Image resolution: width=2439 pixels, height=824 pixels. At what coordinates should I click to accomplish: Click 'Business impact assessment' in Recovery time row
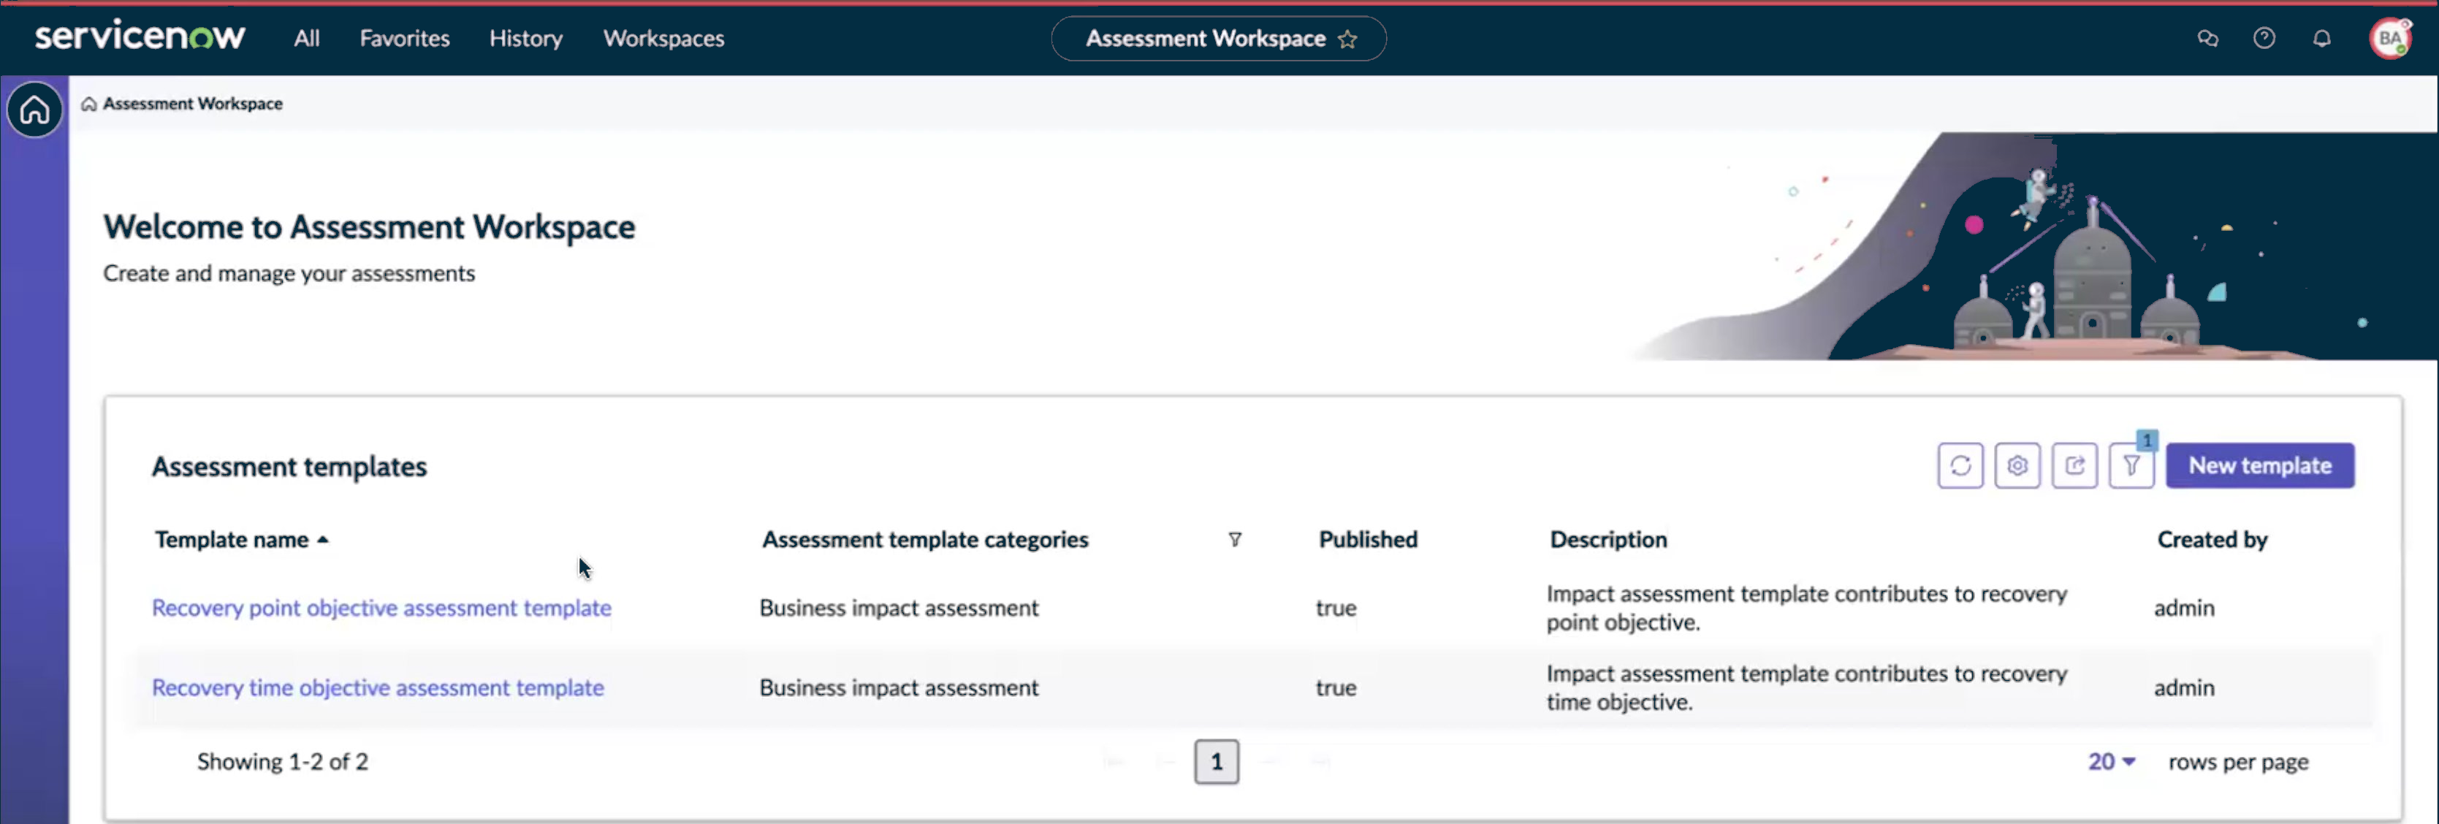[899, 687]
